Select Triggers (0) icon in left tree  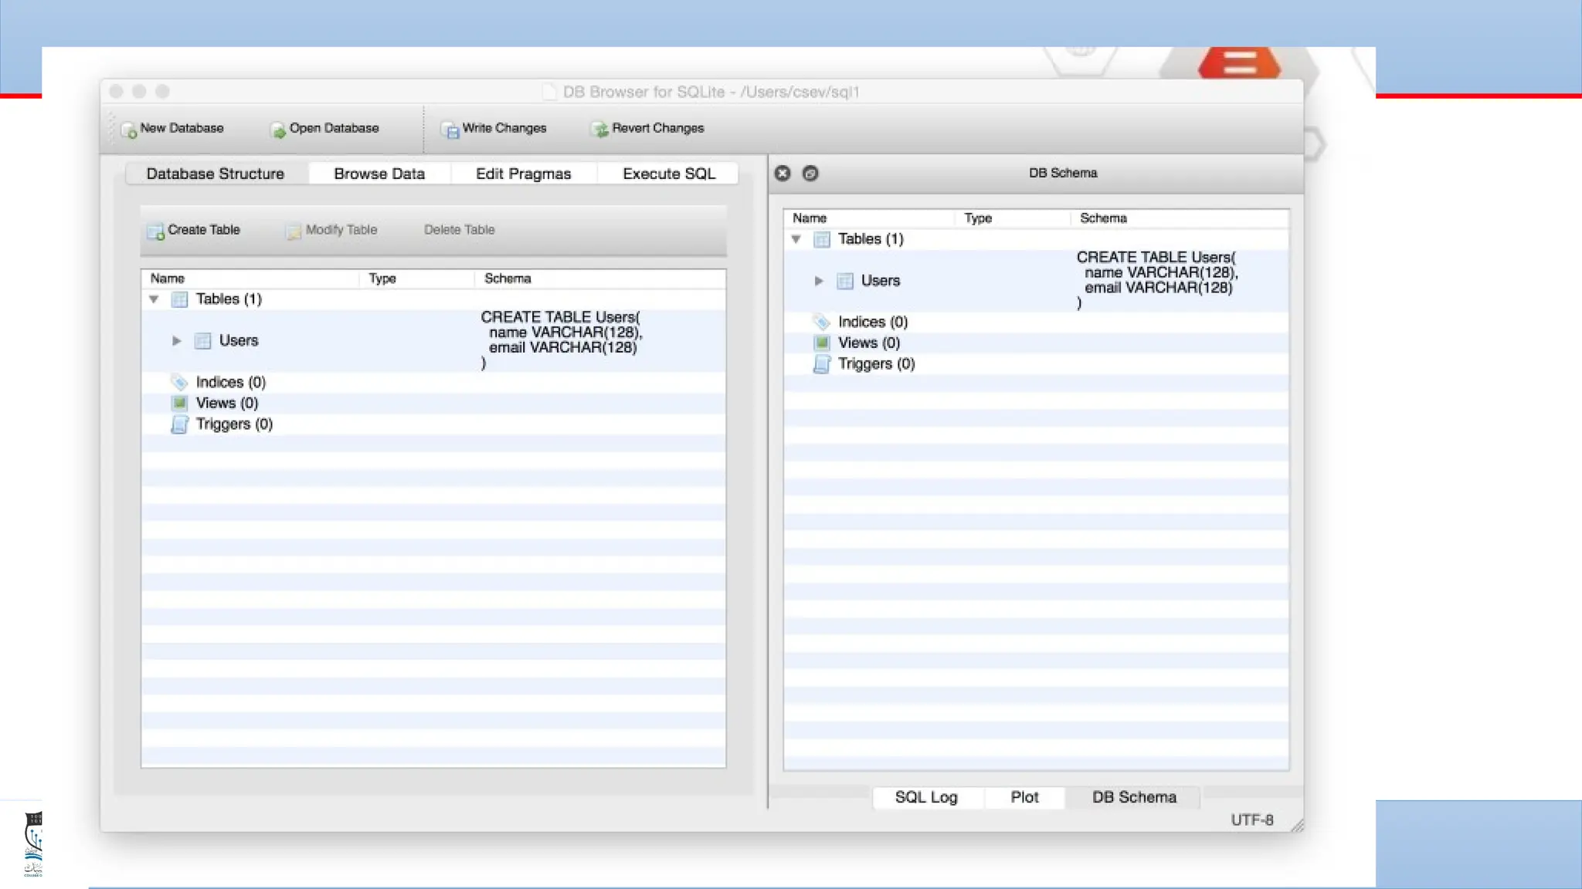click(179, 424)
